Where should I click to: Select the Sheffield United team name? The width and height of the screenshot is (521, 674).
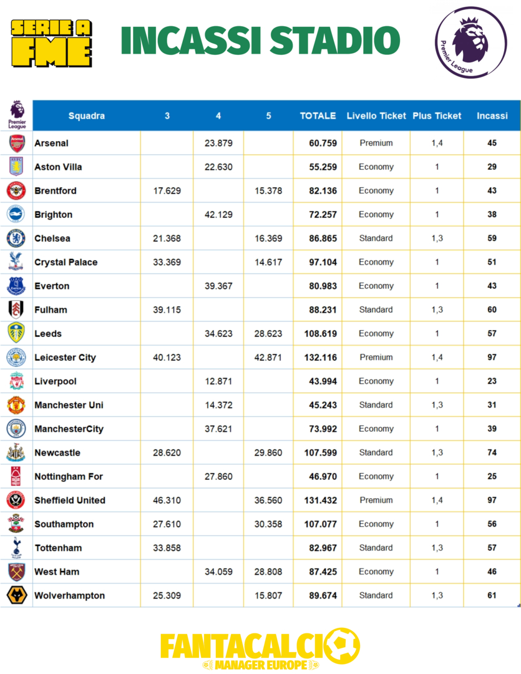pos(70,501)
